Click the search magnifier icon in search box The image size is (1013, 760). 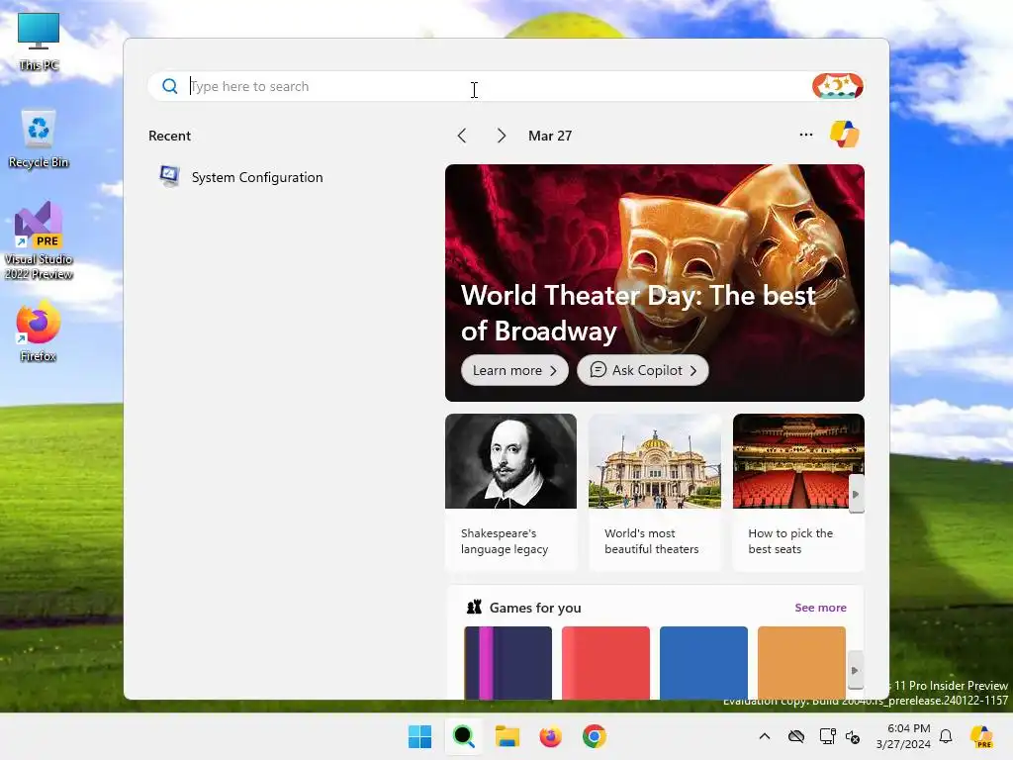[x=170, y=86]
